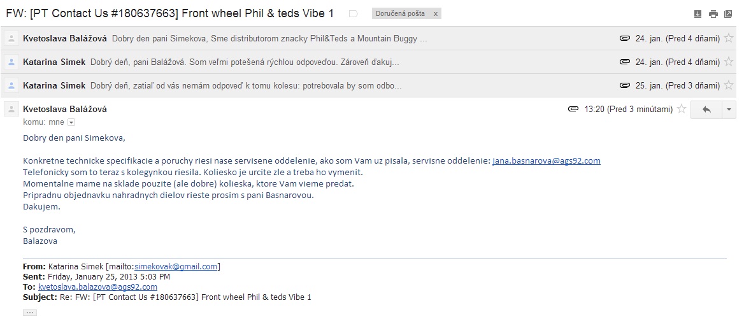Click the jana.basnarova@ags92.com email link
Viewport: 744px width, 326px height.
click(546, 161)
